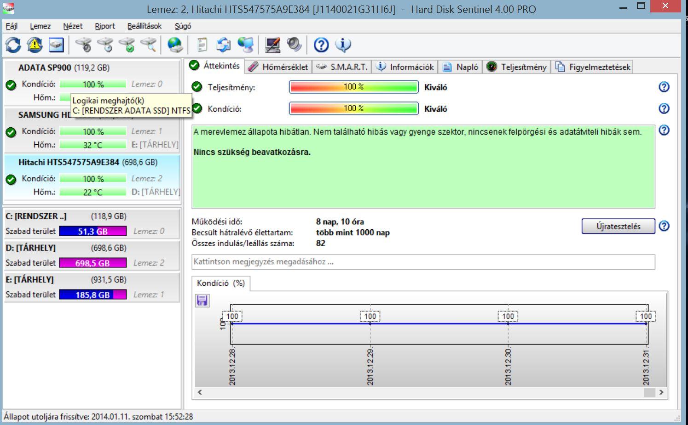Image resolution: width=688 pixels, height=425 pixels.
Task: Click the monitor-with-screwdriver configuration icon
Action: (272, 45)
